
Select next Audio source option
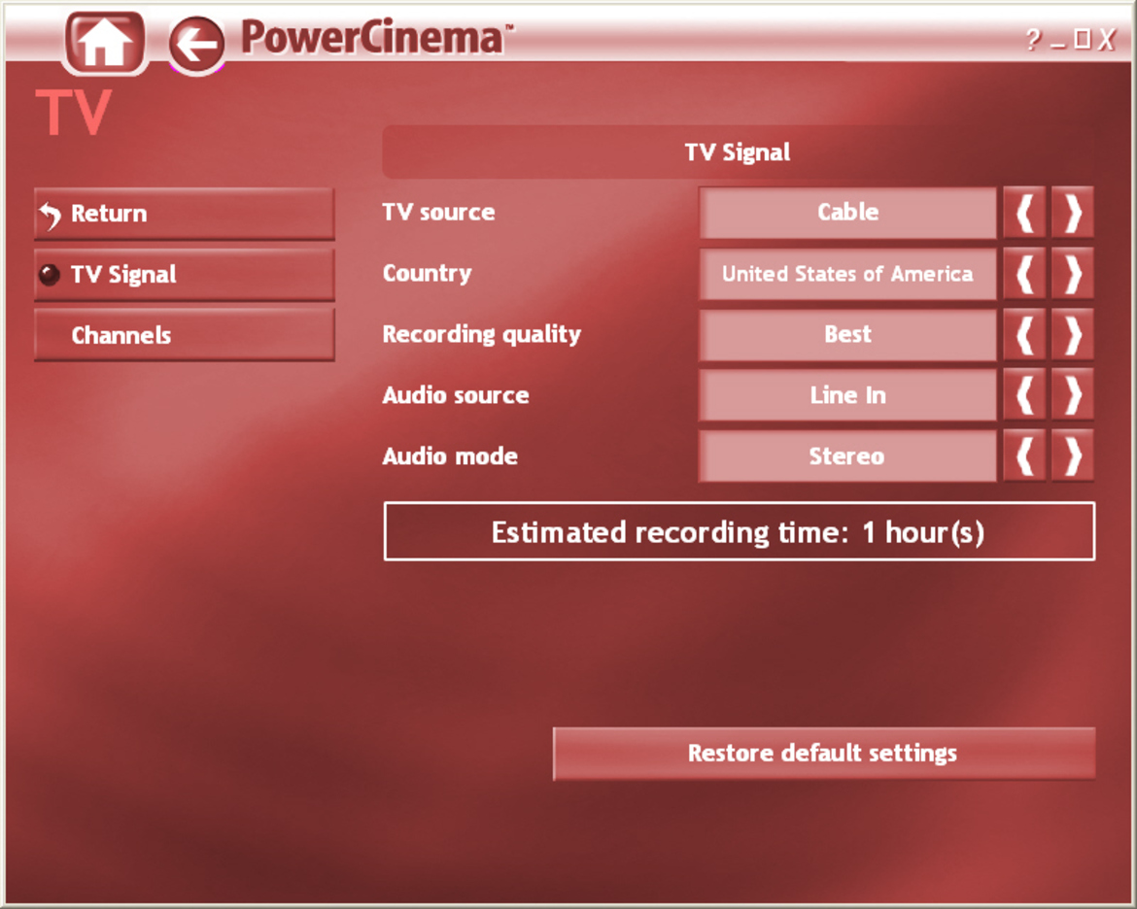[x=1073, y=395]
